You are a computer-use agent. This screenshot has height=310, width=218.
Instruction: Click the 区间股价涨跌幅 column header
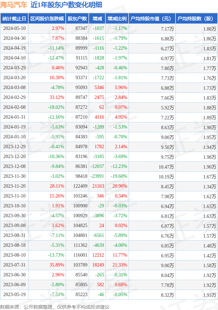click(47, 19)
